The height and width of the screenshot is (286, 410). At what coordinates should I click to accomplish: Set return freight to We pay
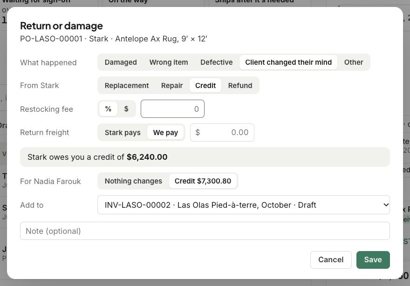[165, 133]
